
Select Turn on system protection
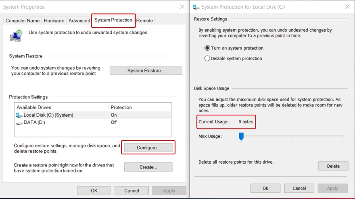pos(207,48)
